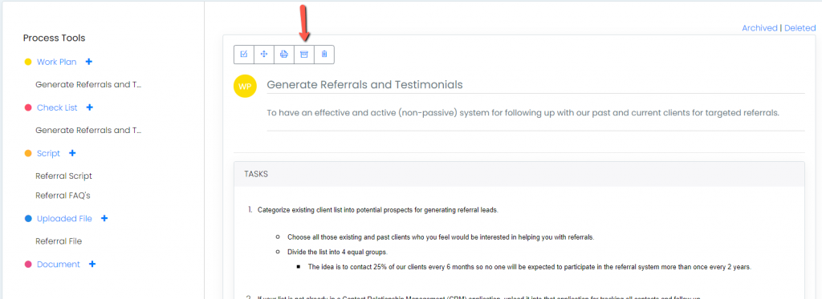
Task: Open the Work Plan category link
Action: tap(57, 62)
